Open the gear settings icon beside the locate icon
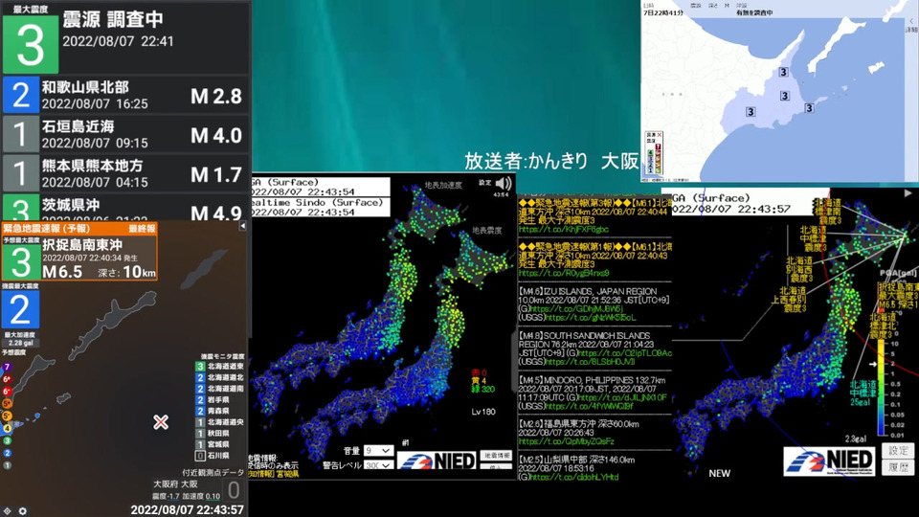 tap(22, 511)
